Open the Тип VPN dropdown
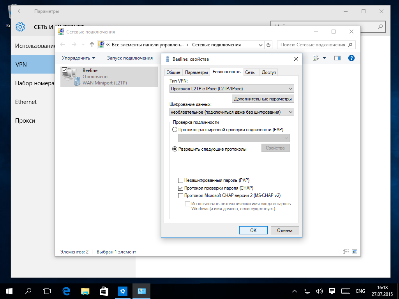 (231, 88)
